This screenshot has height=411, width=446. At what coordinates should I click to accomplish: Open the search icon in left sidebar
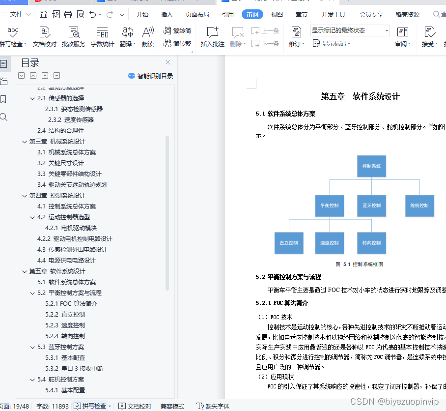click(x=4, y=117)
